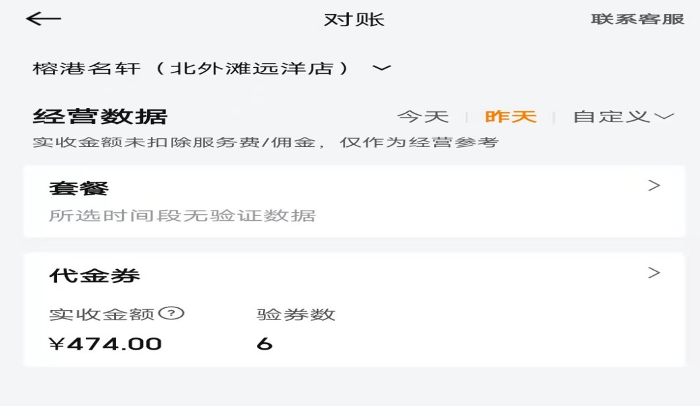Tap the 经营数据 heading
This screenshot has width=700, height=406.
(x=100, y=117)
